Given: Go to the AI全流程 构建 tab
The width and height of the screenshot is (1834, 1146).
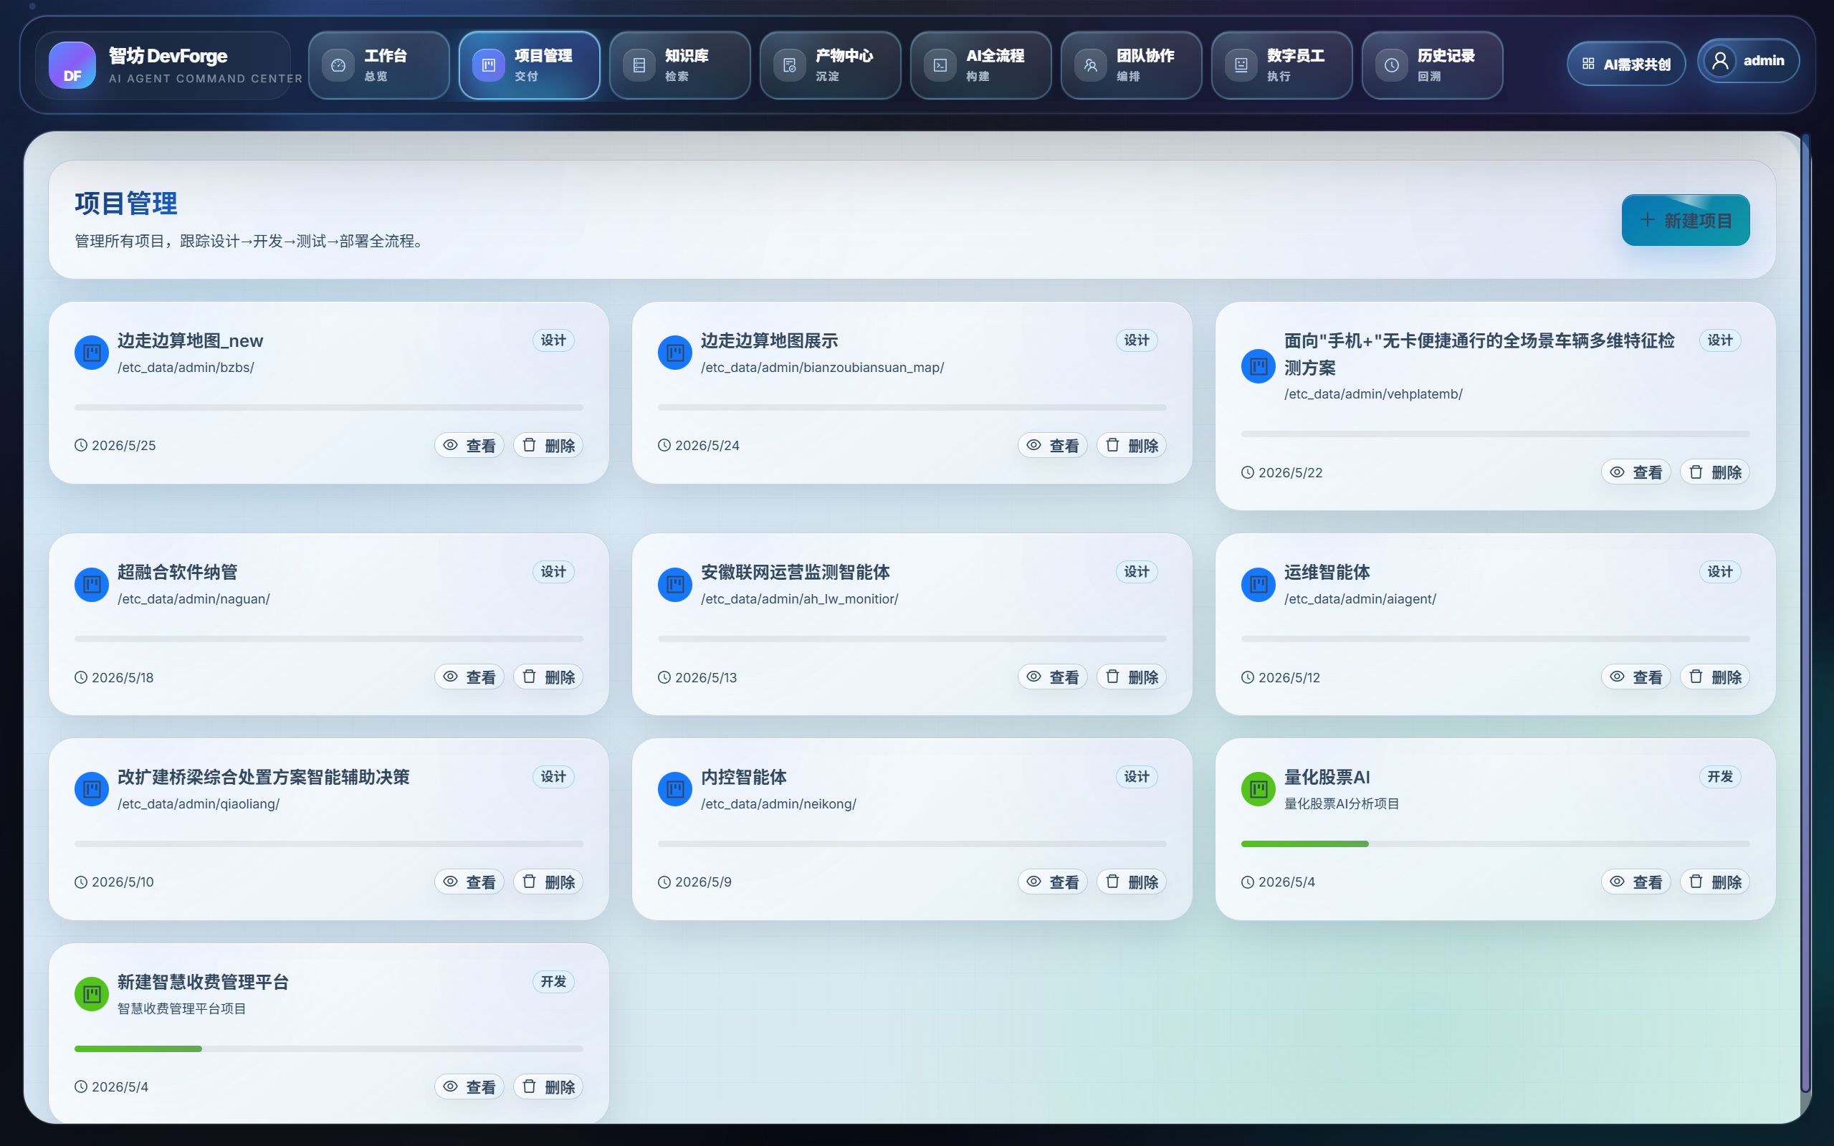Looking at the screenshot, I should [x=980, y=65].
